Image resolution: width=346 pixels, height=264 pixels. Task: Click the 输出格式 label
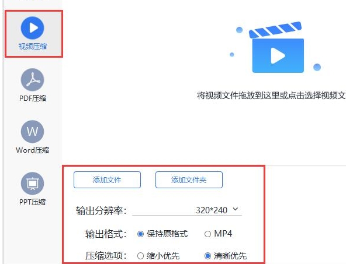click(x=106, y=234)
